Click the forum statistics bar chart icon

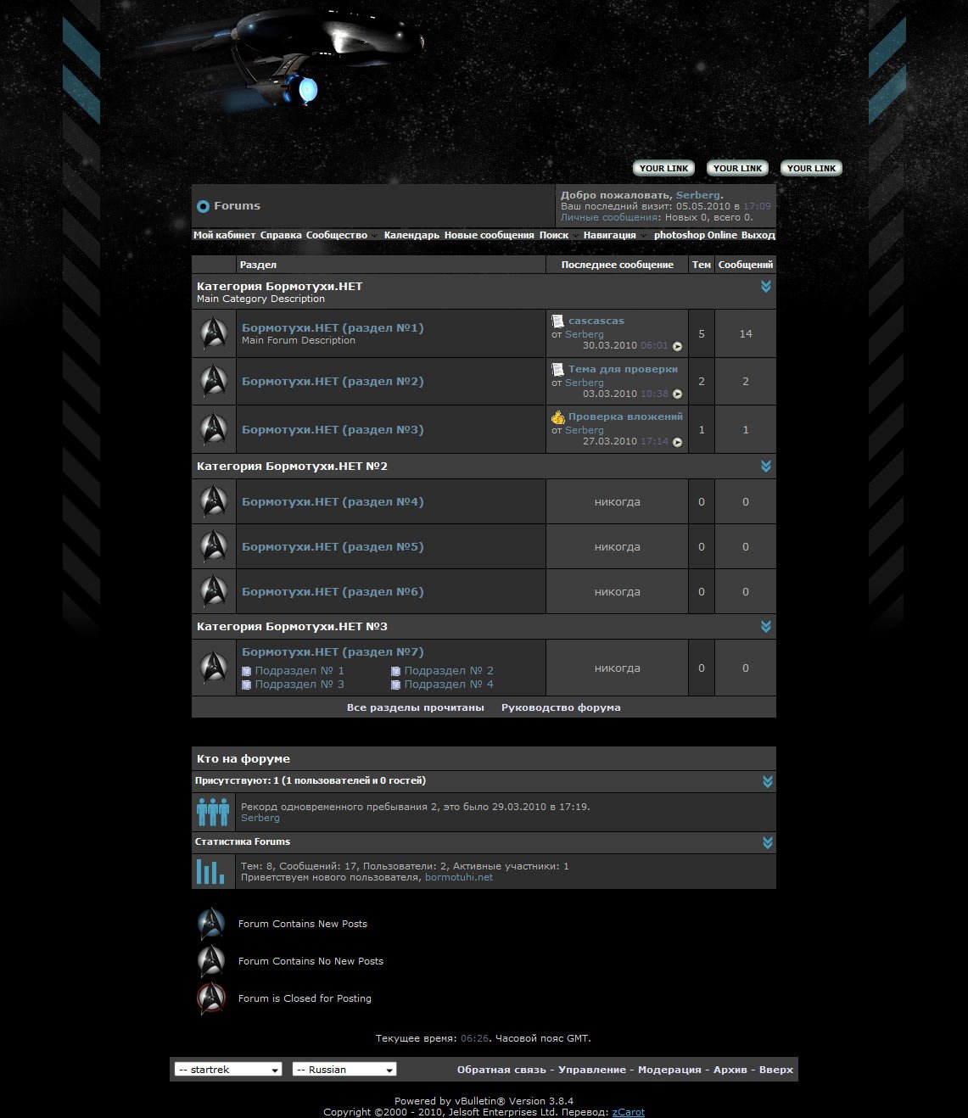click(x=210, y=871)
